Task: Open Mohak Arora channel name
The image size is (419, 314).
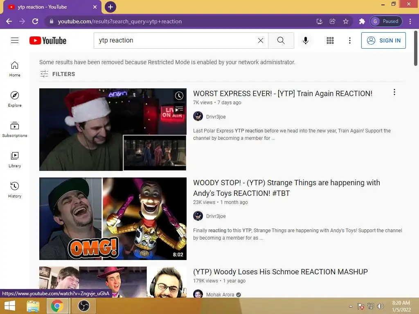Action: pyautogui.click(x=220, y=294)
